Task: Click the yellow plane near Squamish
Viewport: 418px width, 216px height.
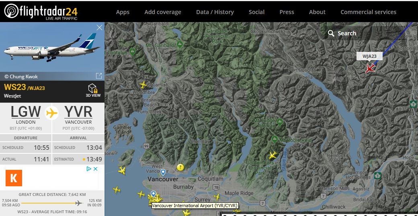Action: coord(143,85)
